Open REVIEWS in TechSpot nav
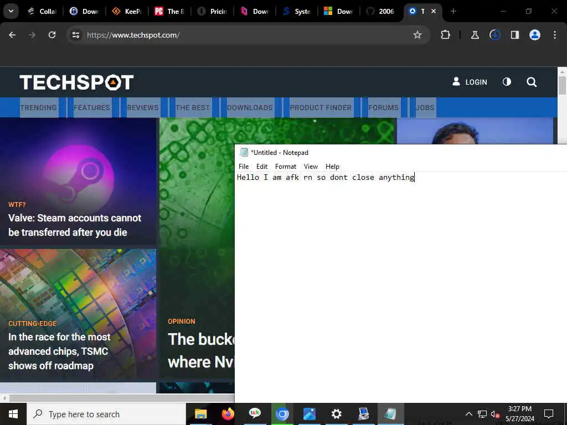The width and height of the screenshot is (567, 425). [x=143, y=108]
